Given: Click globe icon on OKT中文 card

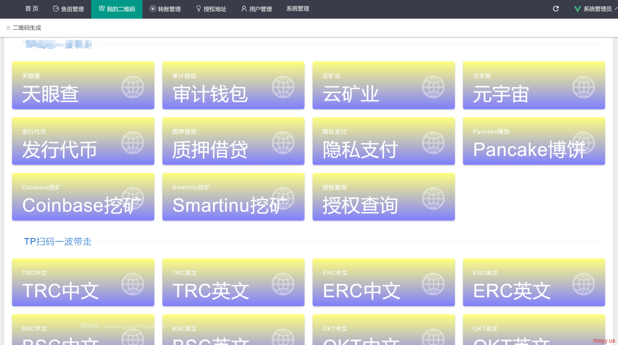Looking at the screenshot, I should pos(433,337).
